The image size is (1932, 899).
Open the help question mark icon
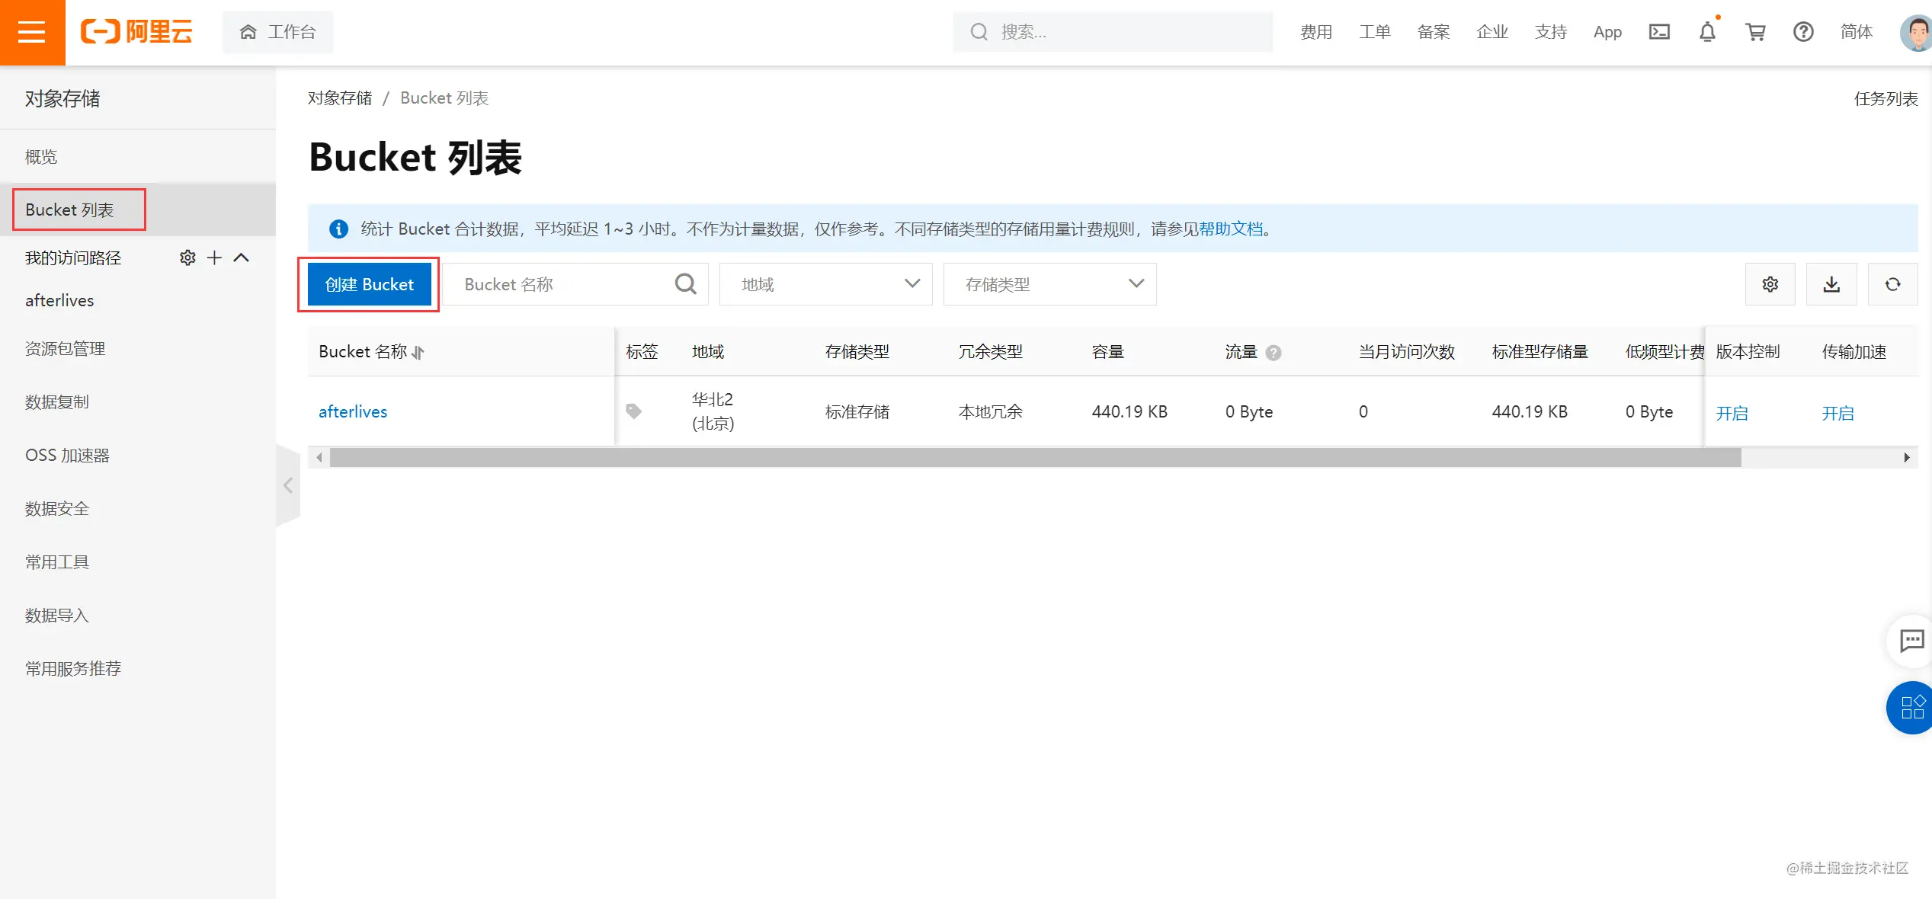pos(1803,32)
